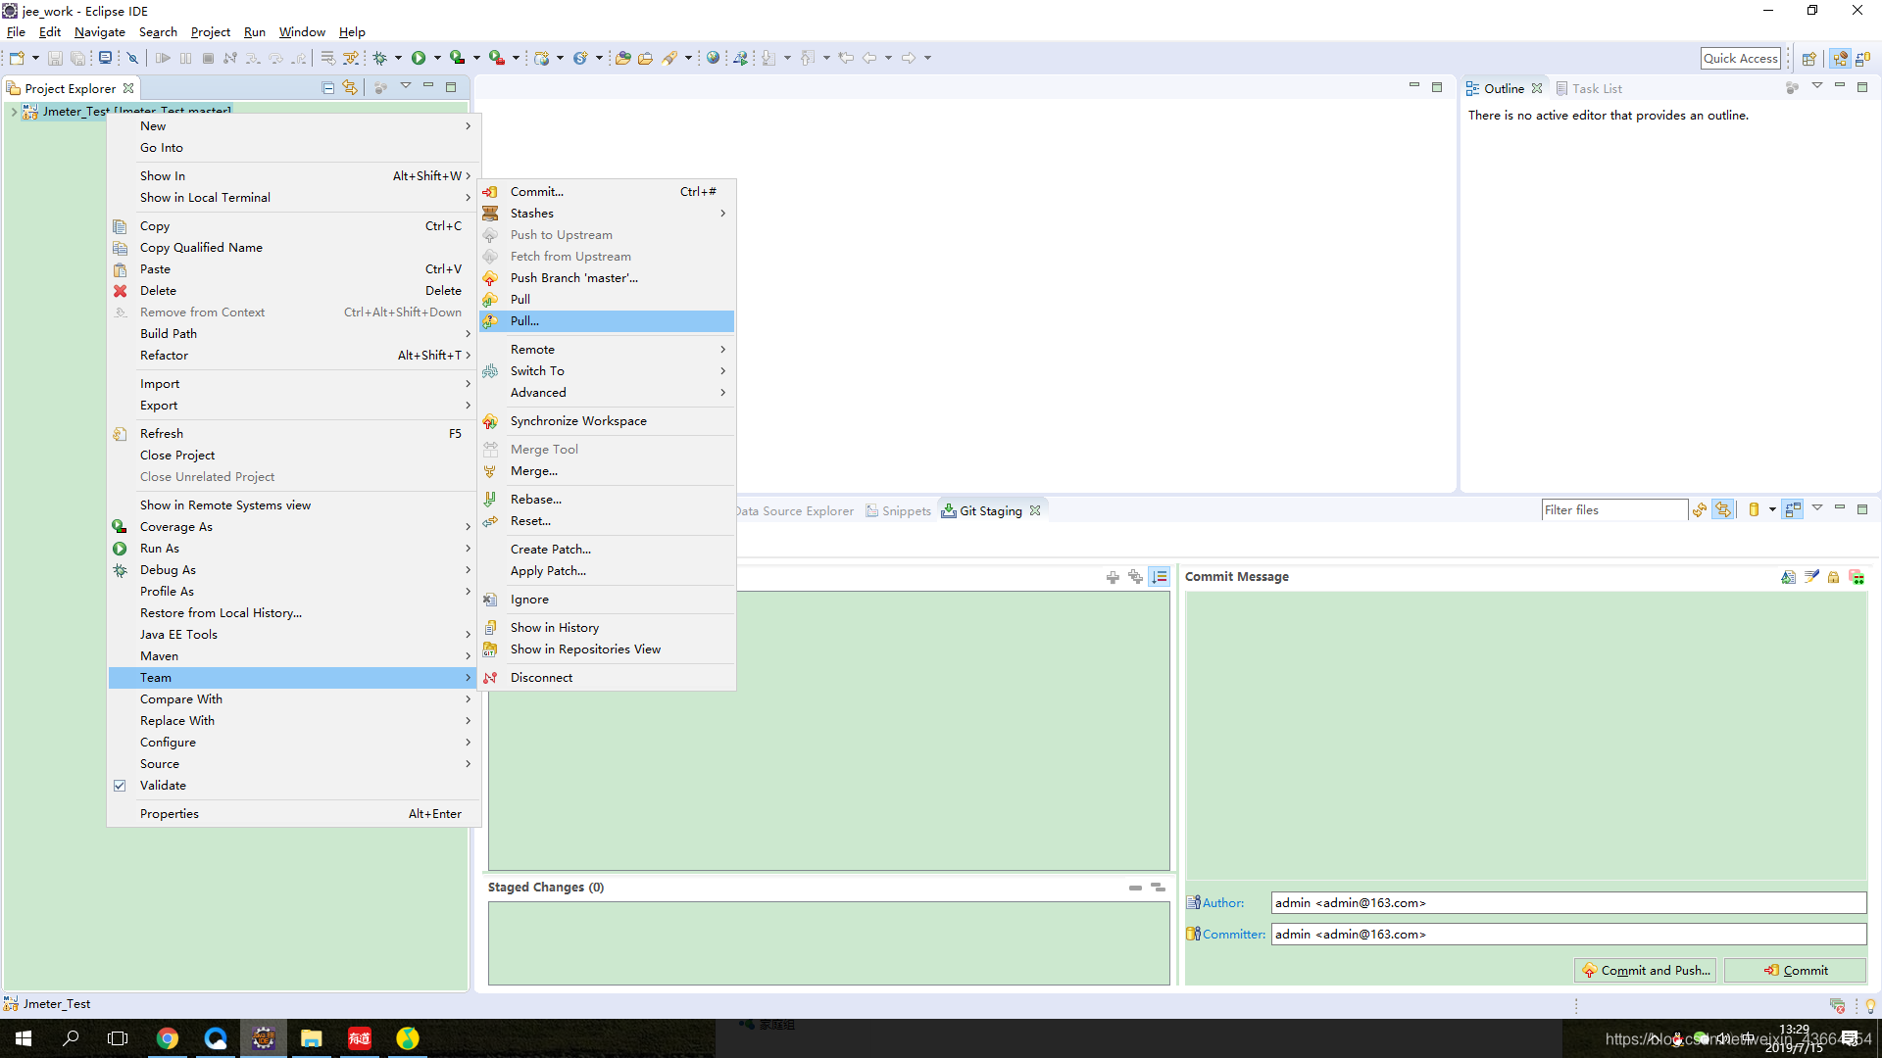1882x1058 pixels.
Task: Open the Git Staging View Menu triangle
Action: pos(1817,507)
